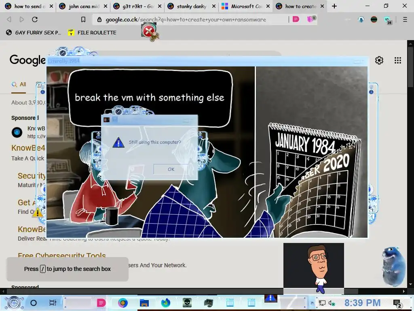This screenshot has height=311, width=414.
Task: Open the Start button on the taskbar
Action: pos(14,303)
